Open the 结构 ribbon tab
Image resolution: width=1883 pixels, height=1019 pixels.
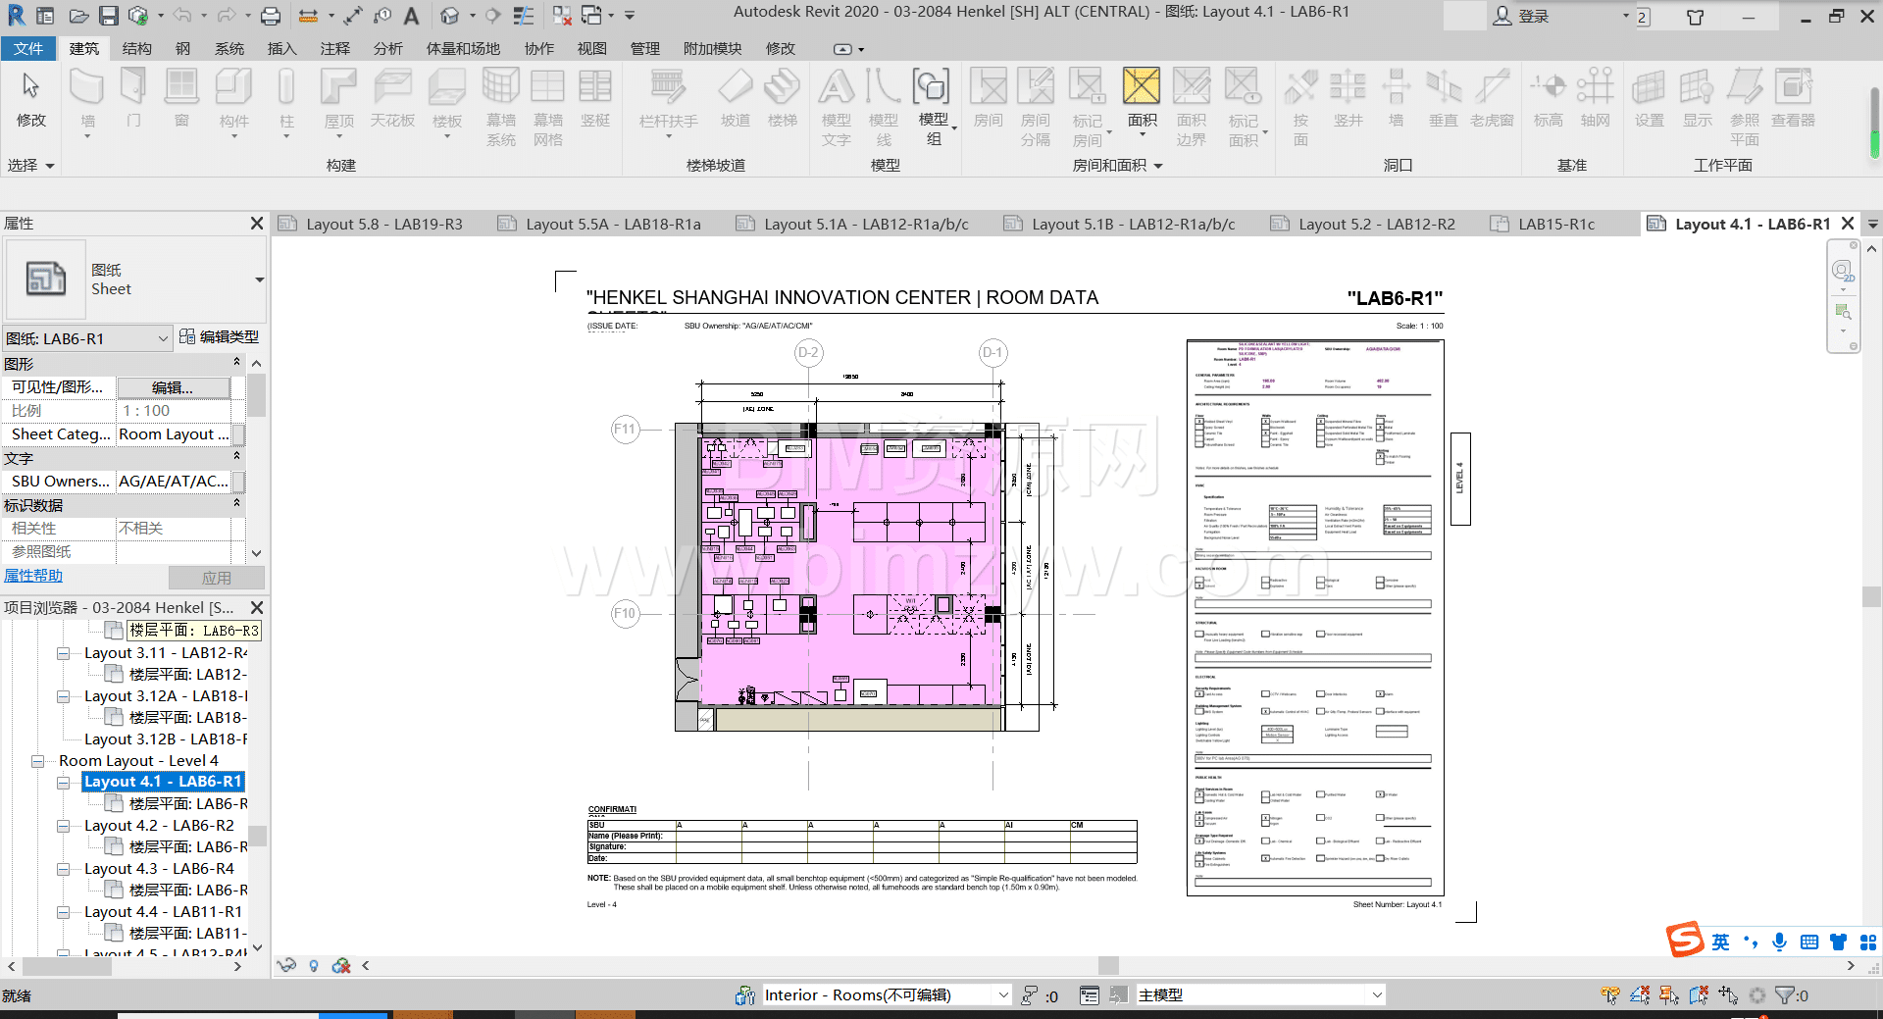click(137, 48)
